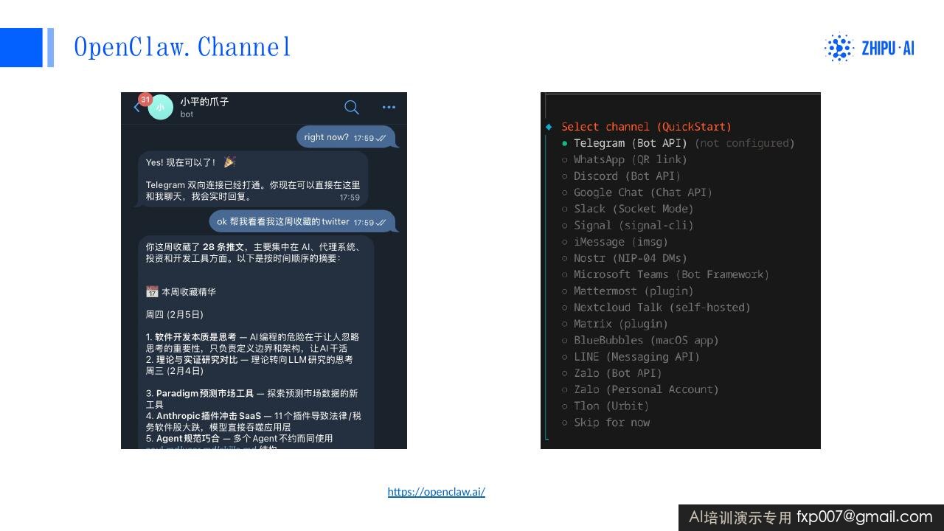Select Matrix (plugin) option

pos(614,324)
